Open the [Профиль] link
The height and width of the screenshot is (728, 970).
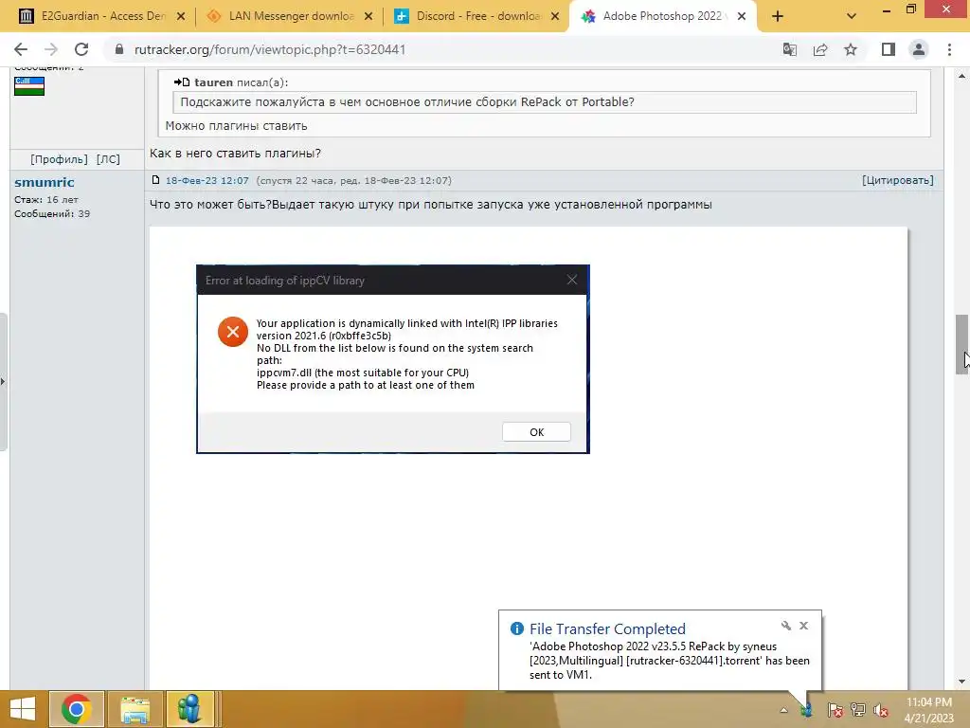pos(59,159)
